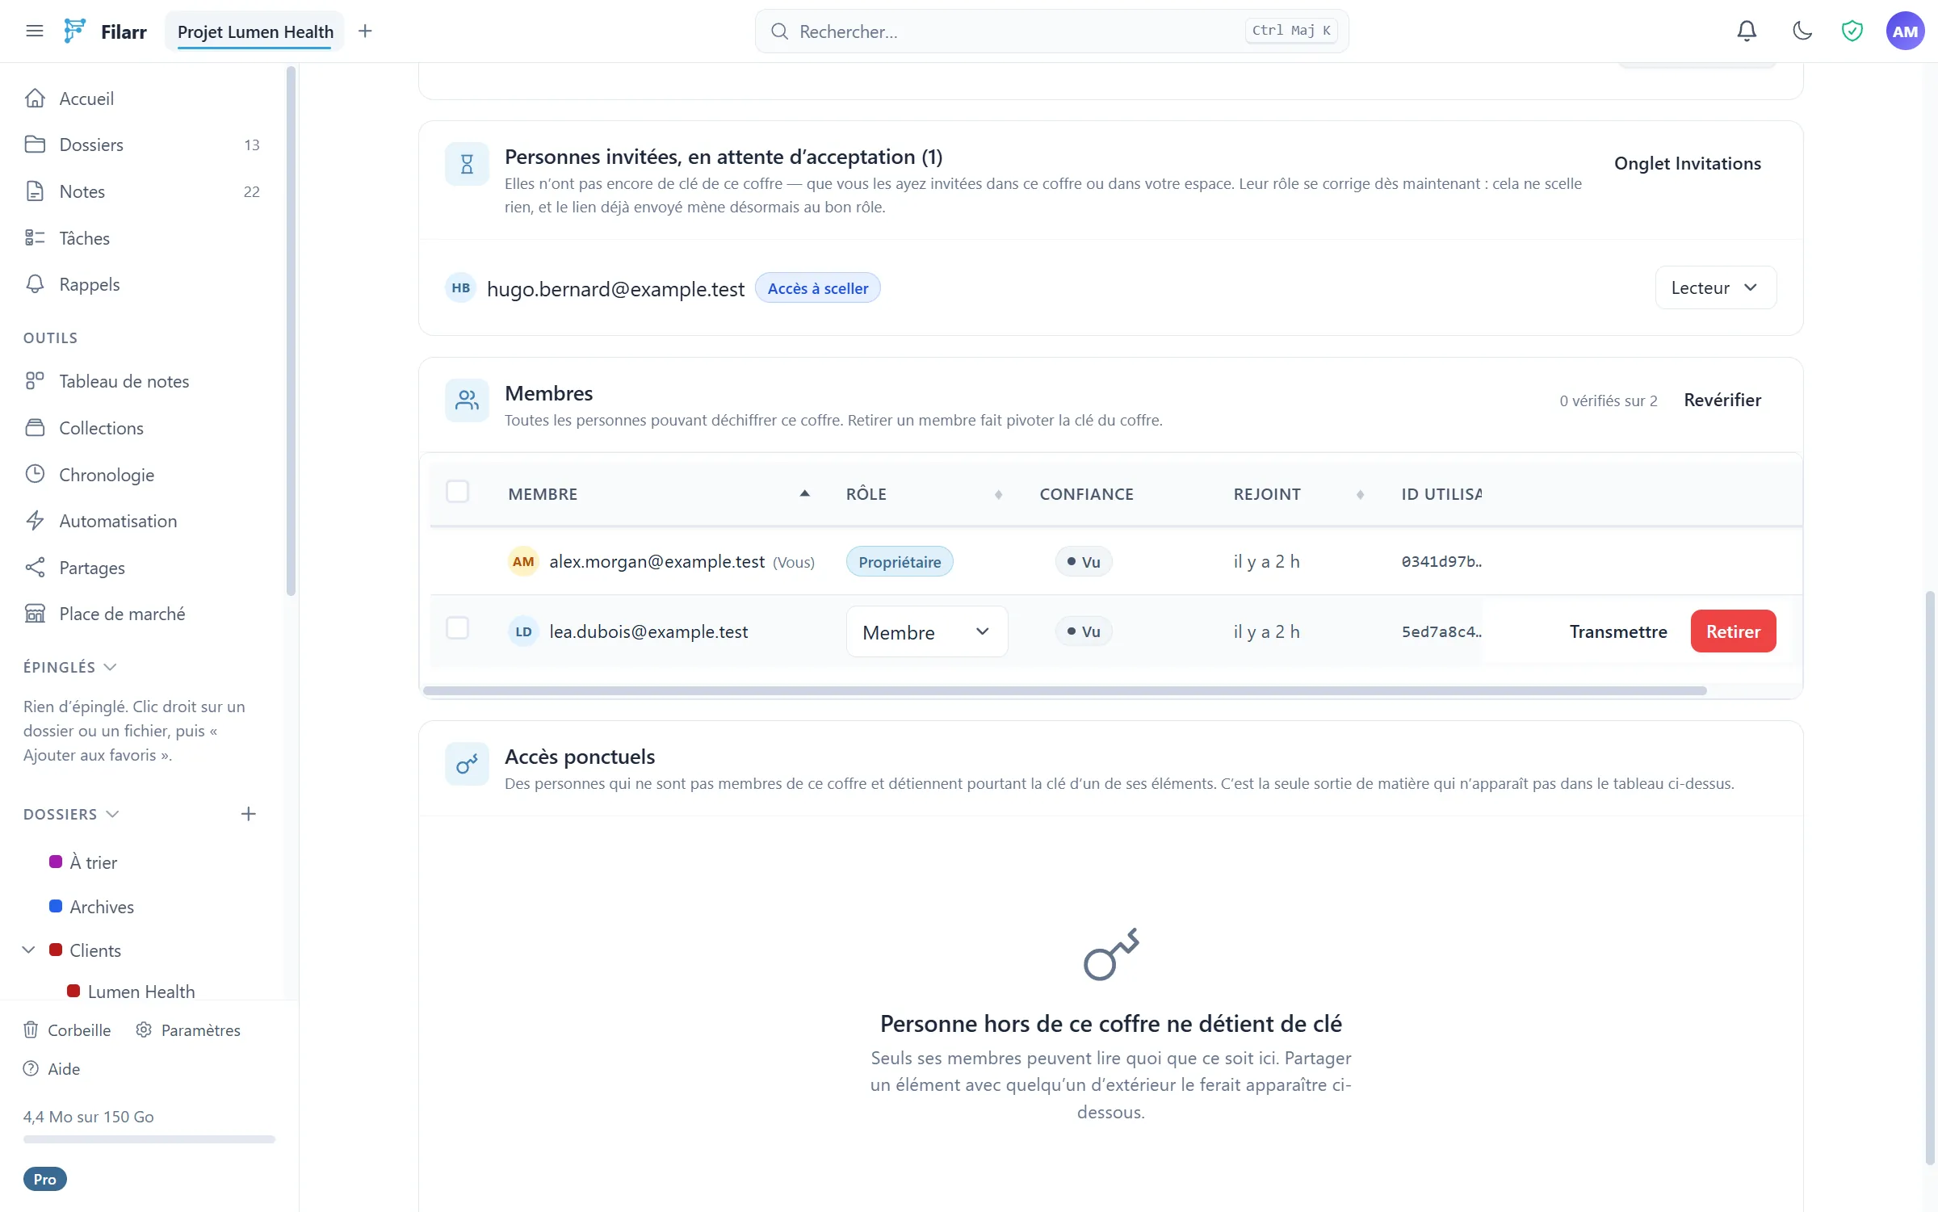
Task: Click Revérifier members
Action: pyautogui.click(x=1722, y=400)
